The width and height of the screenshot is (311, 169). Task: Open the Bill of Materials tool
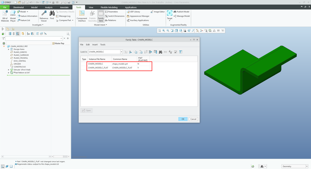tap(5, 16)
